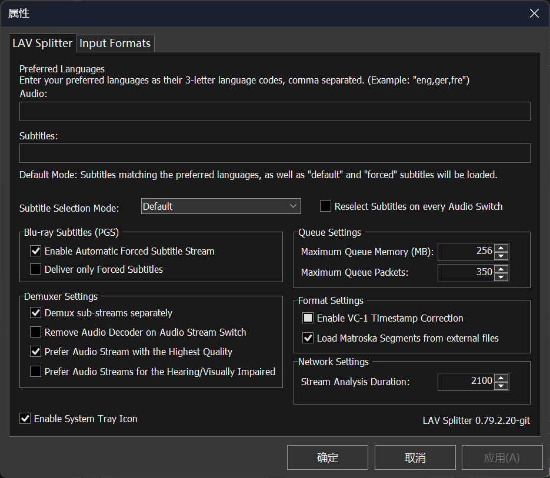The image size is (550, 478).
Task: Toggle Enable VC-1 Timestamp Correction checkbox
Action: click(x=308, y=318)
